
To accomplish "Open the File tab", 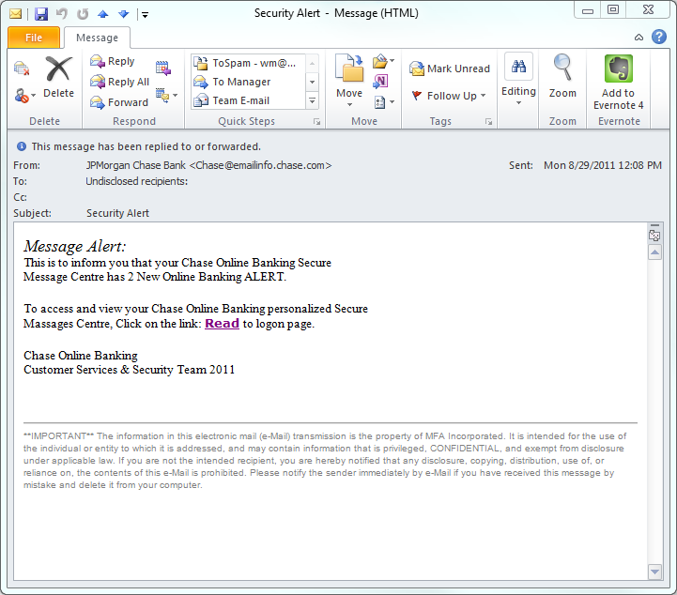I will (34, 38).
